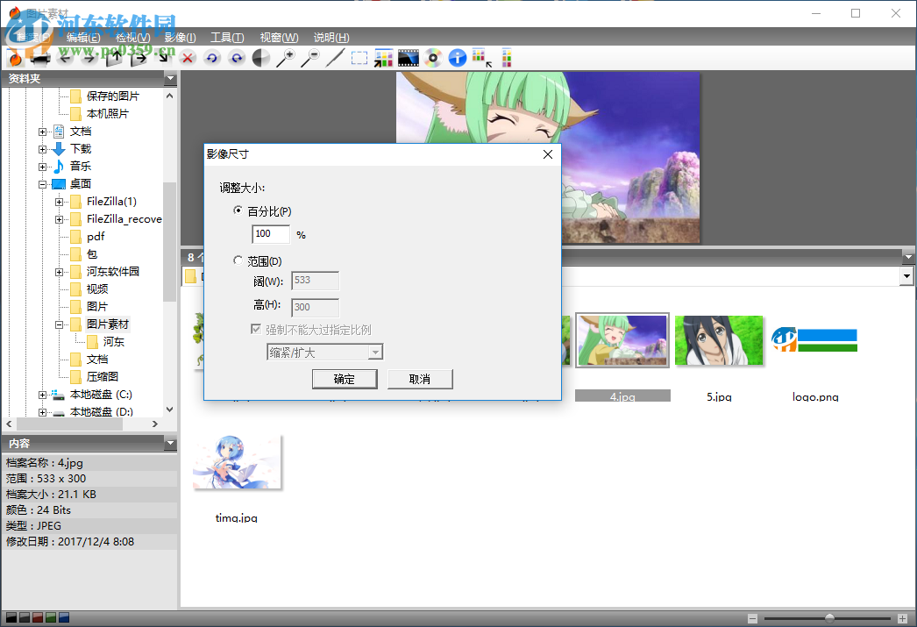Click the vertical color strip toolbar icon
This screenshot has width=917, height=627.
(x=507, y=58)
